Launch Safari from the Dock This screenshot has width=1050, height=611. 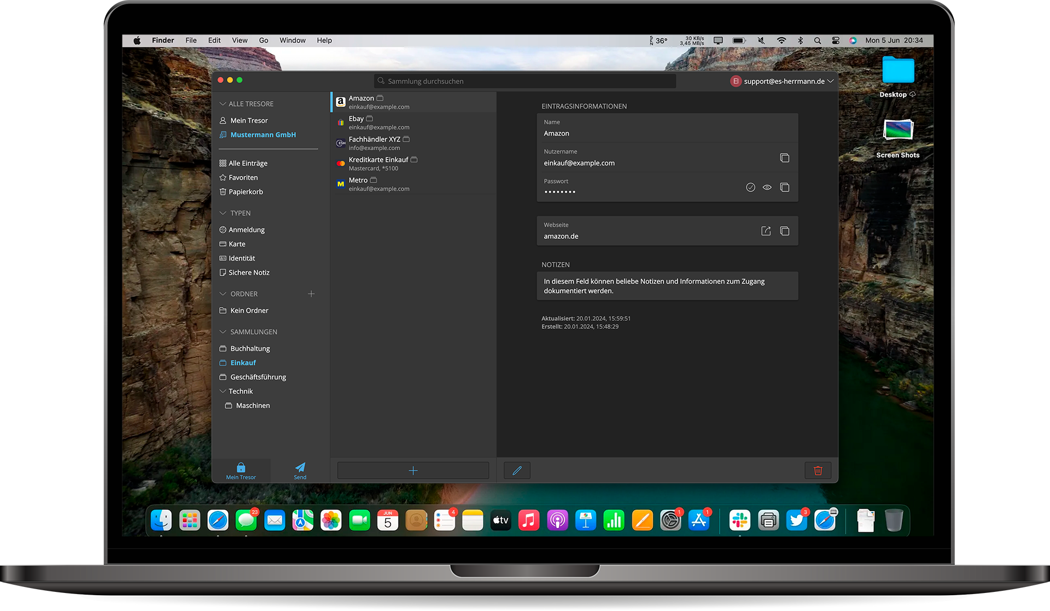pyautogui.click(x=218, y=520)
